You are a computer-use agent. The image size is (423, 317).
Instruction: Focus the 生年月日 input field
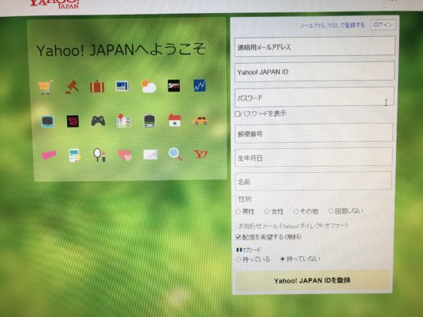coord(314,157)
